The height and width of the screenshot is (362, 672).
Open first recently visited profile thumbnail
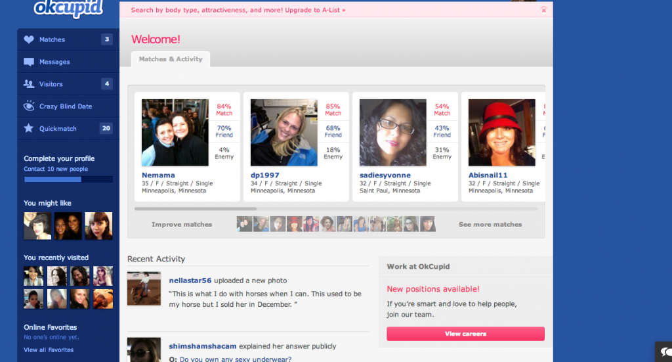33,276
